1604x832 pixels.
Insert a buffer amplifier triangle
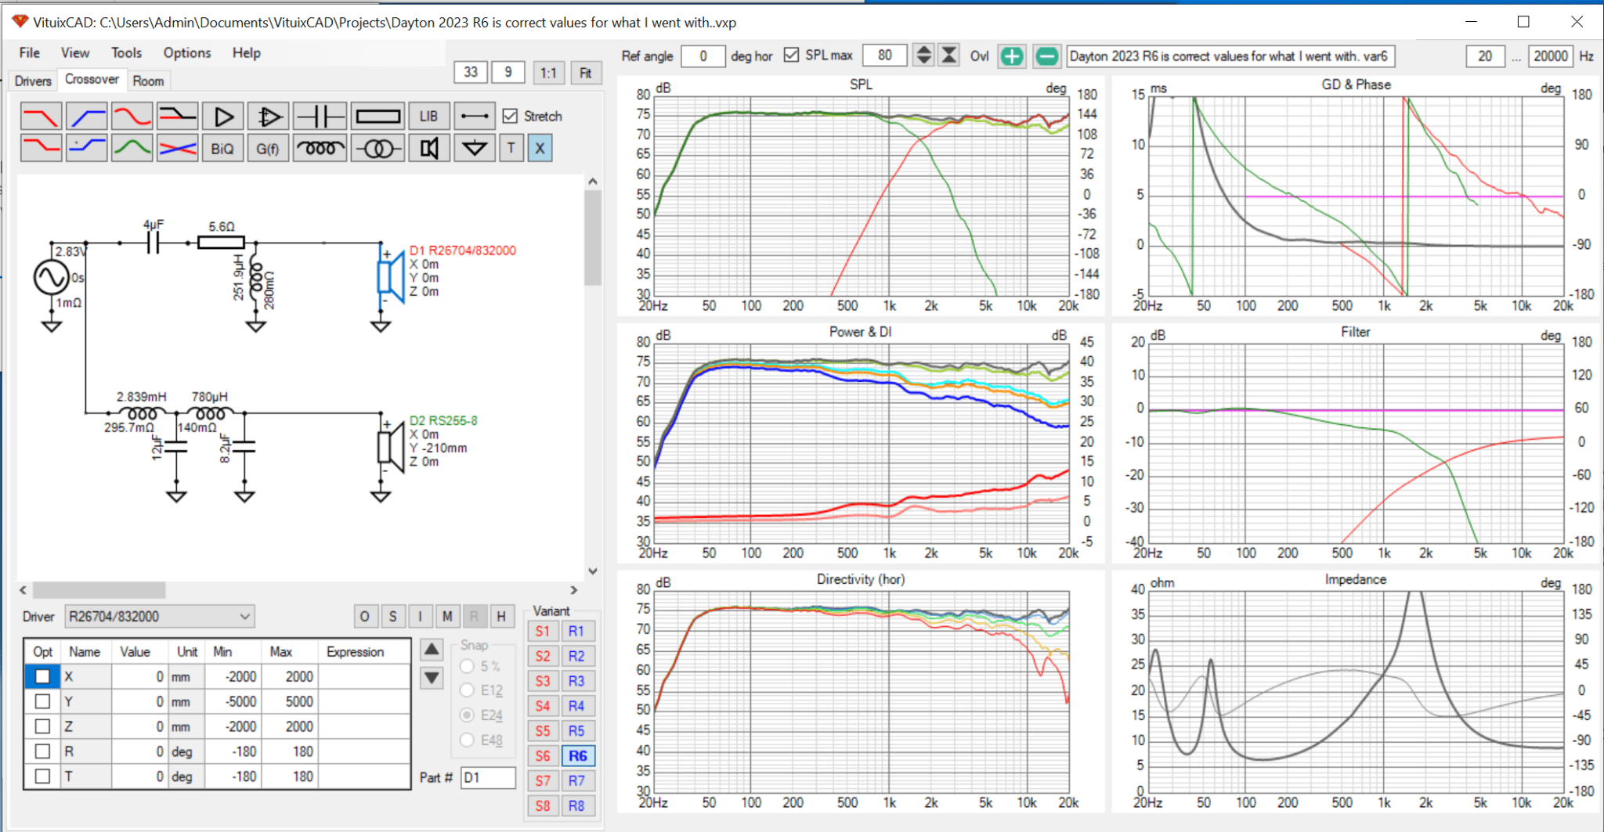coord(222,117)
